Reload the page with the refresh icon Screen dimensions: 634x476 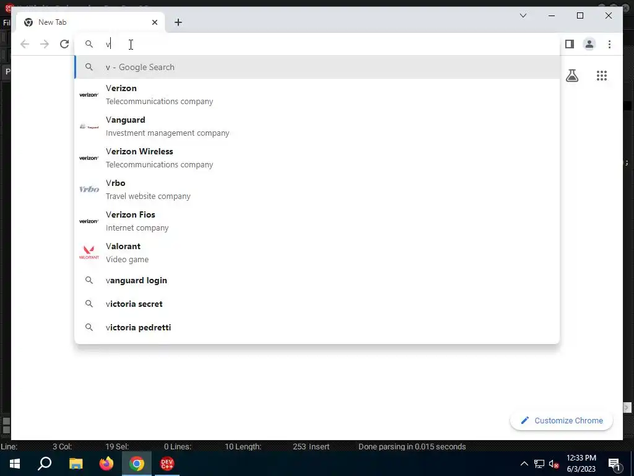tap(64, 44)
